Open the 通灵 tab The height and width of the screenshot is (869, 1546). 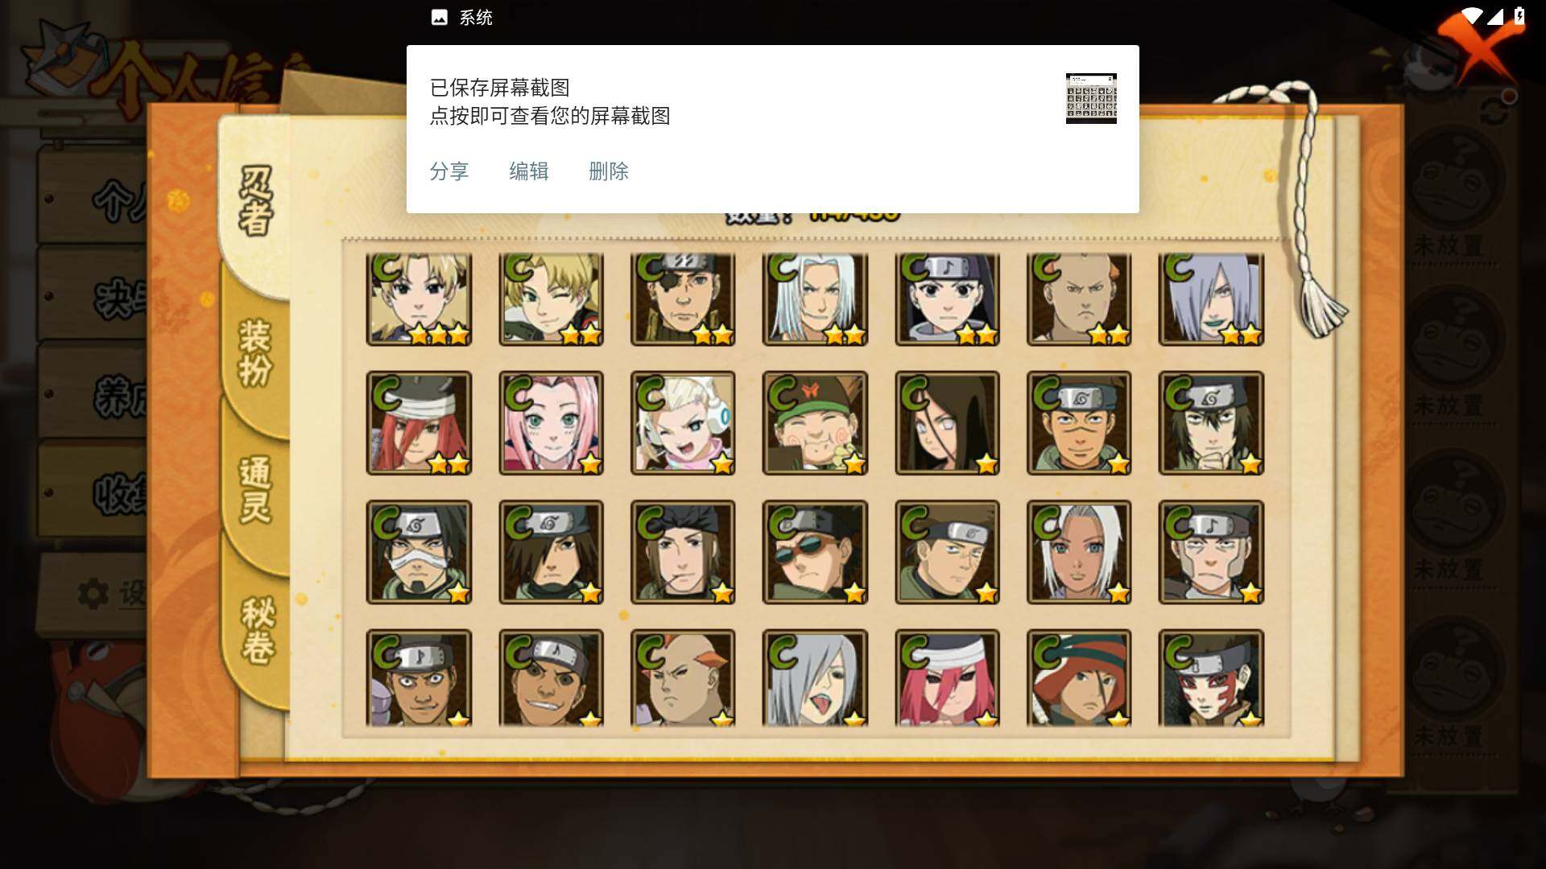coord(256,489)
